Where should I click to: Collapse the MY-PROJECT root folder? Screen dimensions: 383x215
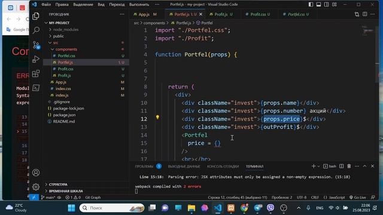(59, 23)
